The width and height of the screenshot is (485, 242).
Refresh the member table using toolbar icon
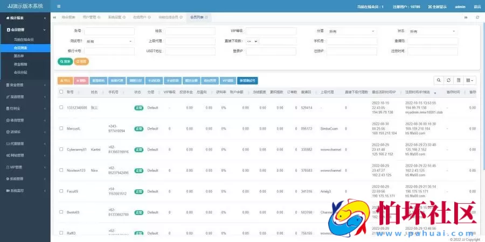pyautogui.click(x=449, y=80)
